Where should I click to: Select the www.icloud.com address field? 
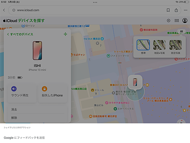pos(95,10)
